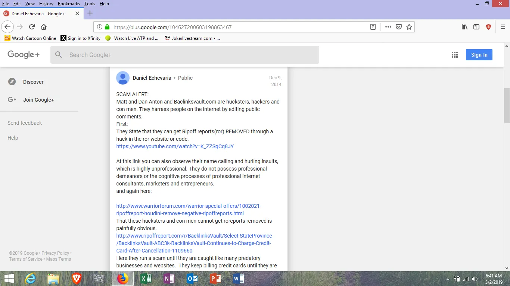Open the Privacy Policy link
Viewport: 510px width, 286px height.
coord(55,253)
